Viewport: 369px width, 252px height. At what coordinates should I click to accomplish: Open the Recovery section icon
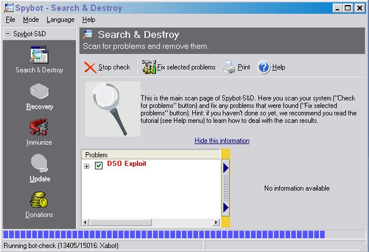tap(39, 92)
